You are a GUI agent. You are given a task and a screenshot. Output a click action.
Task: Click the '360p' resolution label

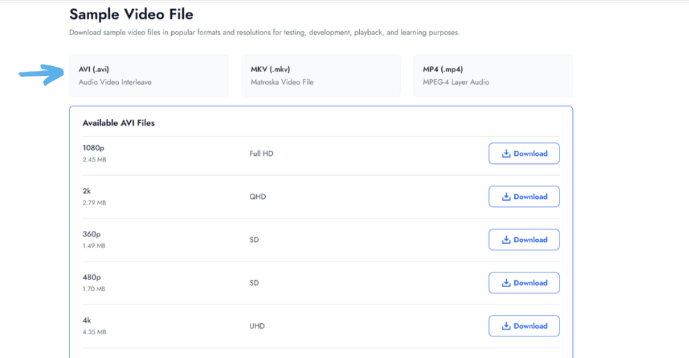point(91,234)
